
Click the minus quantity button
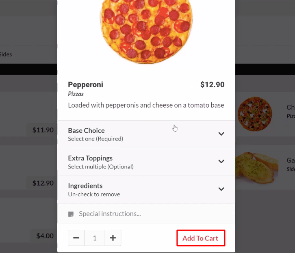click(x=76, y=238)
